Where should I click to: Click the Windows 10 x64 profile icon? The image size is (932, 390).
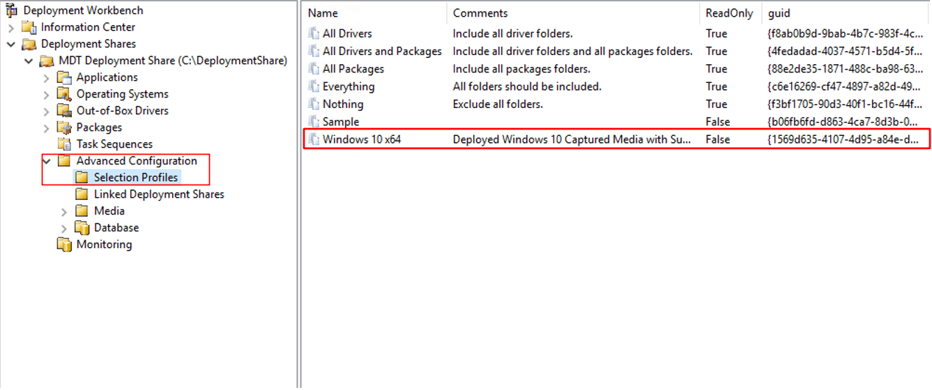tap(314, 139)
